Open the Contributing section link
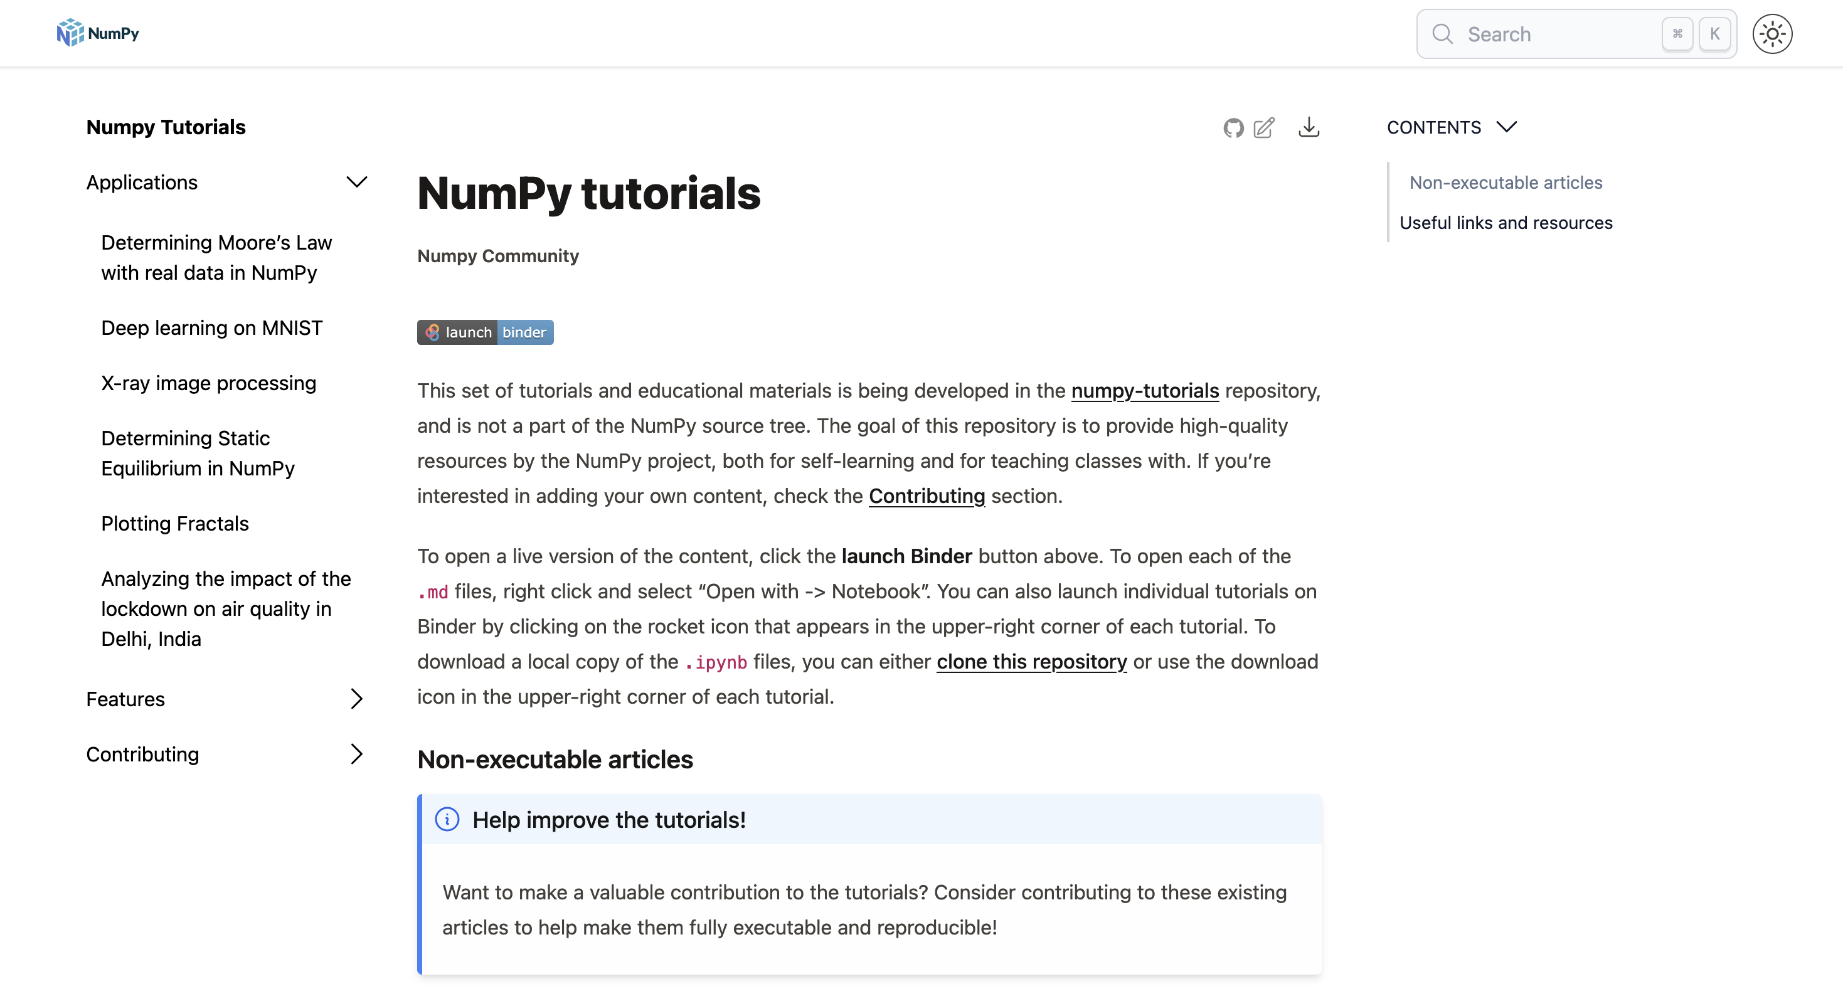 tap(926, 496)
